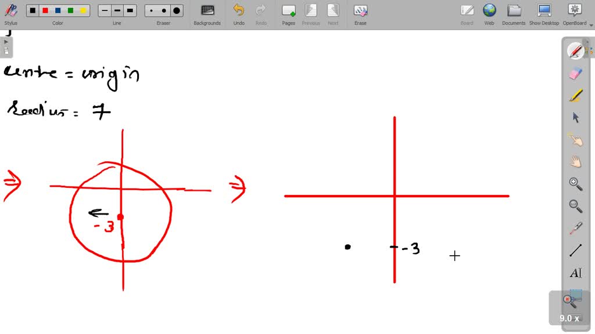Pick the Text tool from the side palette
The height and width of the screenshot is (334, 595).
[575, 273]
